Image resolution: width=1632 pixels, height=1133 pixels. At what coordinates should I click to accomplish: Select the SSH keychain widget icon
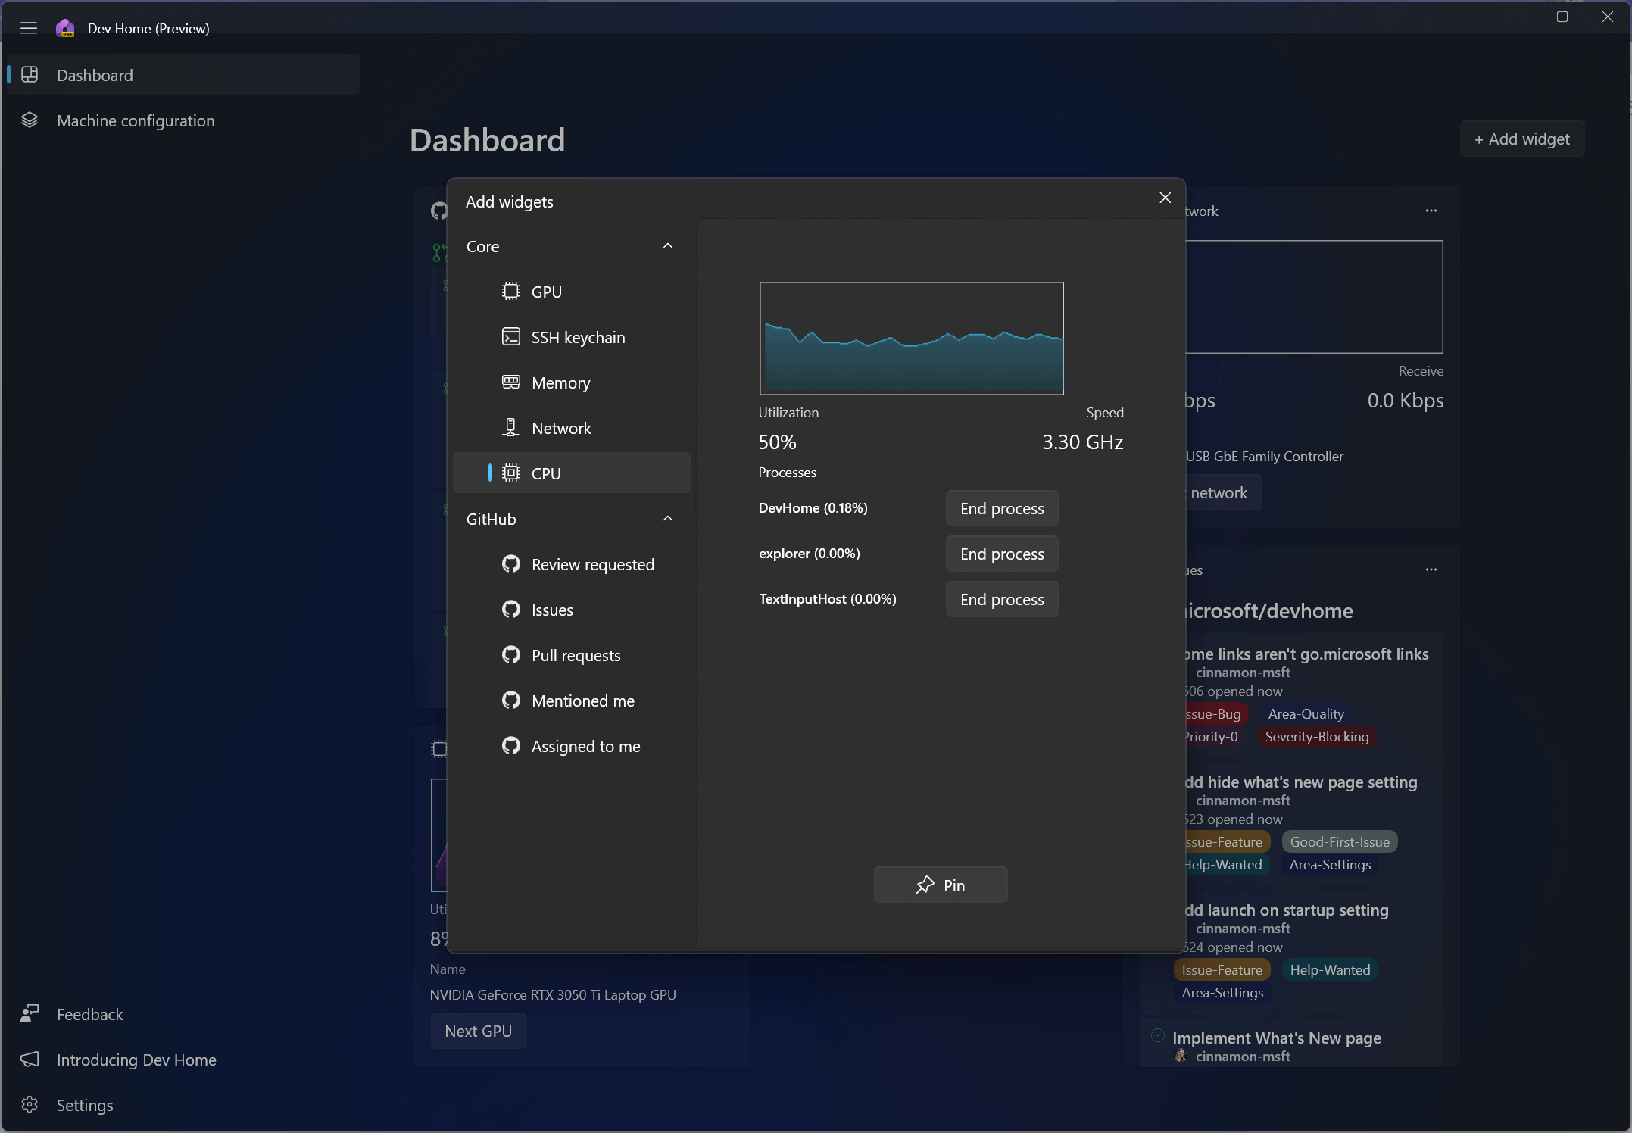[511, 336]
